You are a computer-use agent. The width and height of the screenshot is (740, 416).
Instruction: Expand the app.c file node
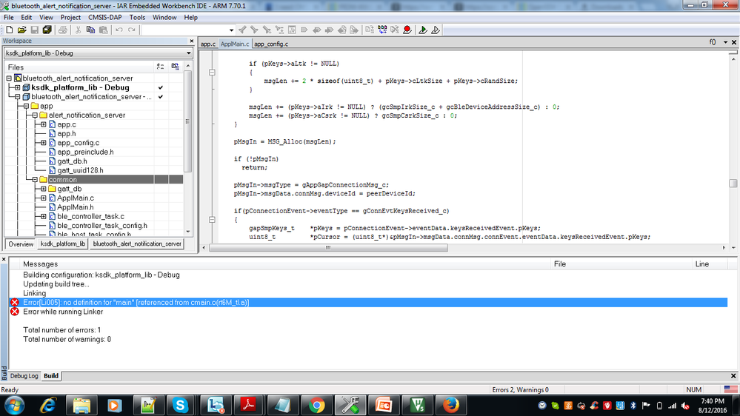pos(44,124)
